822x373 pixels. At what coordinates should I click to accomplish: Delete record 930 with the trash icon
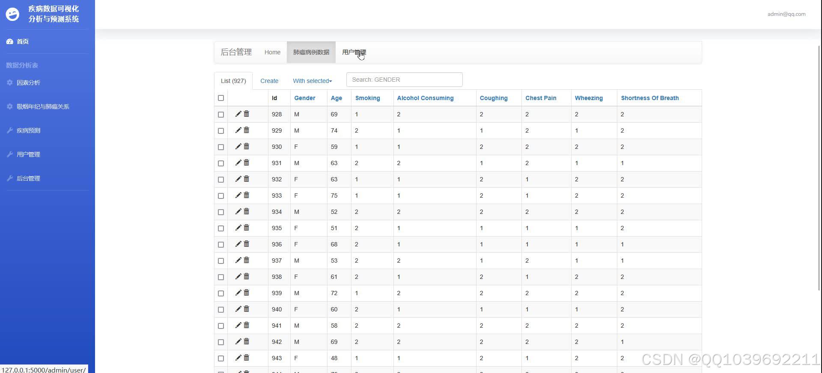pos(247,147)
